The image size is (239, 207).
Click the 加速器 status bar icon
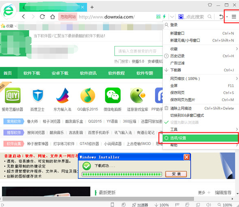(140, 205)
